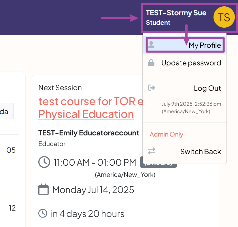Click the switch arrows icon
238x227 pixels.
[152, 151]
